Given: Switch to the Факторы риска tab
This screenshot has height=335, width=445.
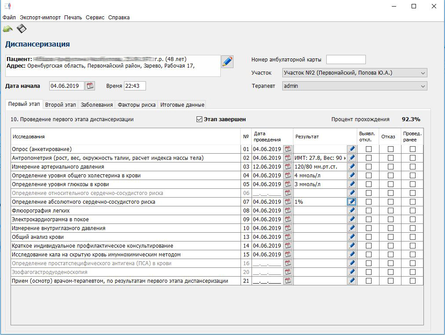Looking at the screenshot, I should (x=136, y=105).
